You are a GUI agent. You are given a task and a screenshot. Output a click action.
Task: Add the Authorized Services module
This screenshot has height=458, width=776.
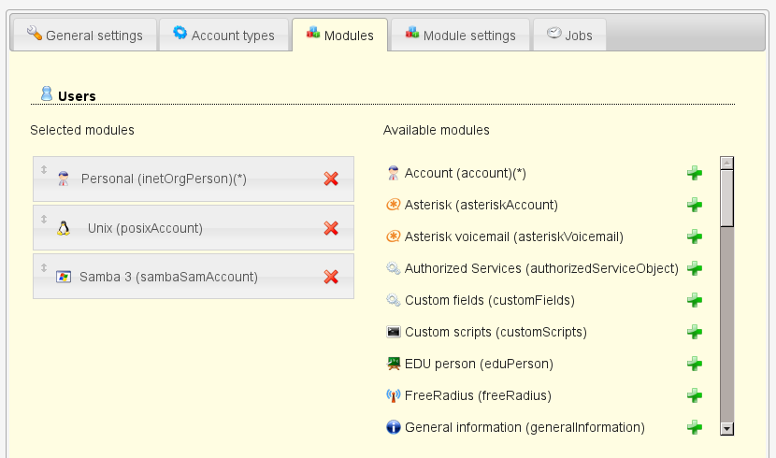coord(695,268)
